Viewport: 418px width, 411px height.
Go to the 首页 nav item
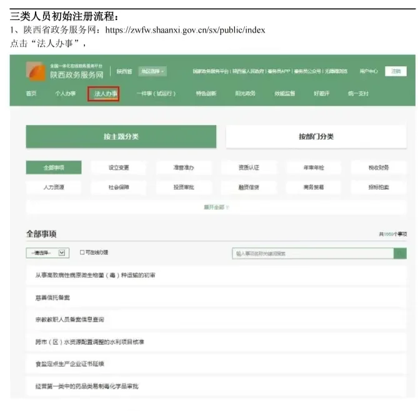point(31,93)
